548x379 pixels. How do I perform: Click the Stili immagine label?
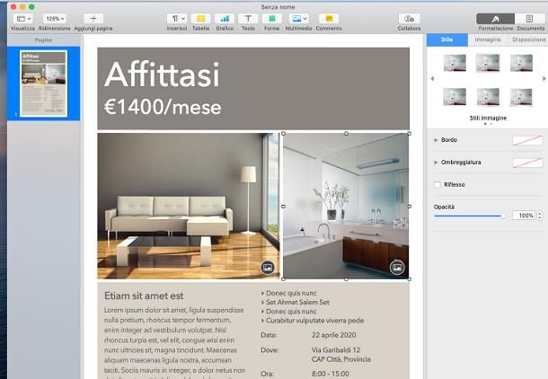click(488, 118)
